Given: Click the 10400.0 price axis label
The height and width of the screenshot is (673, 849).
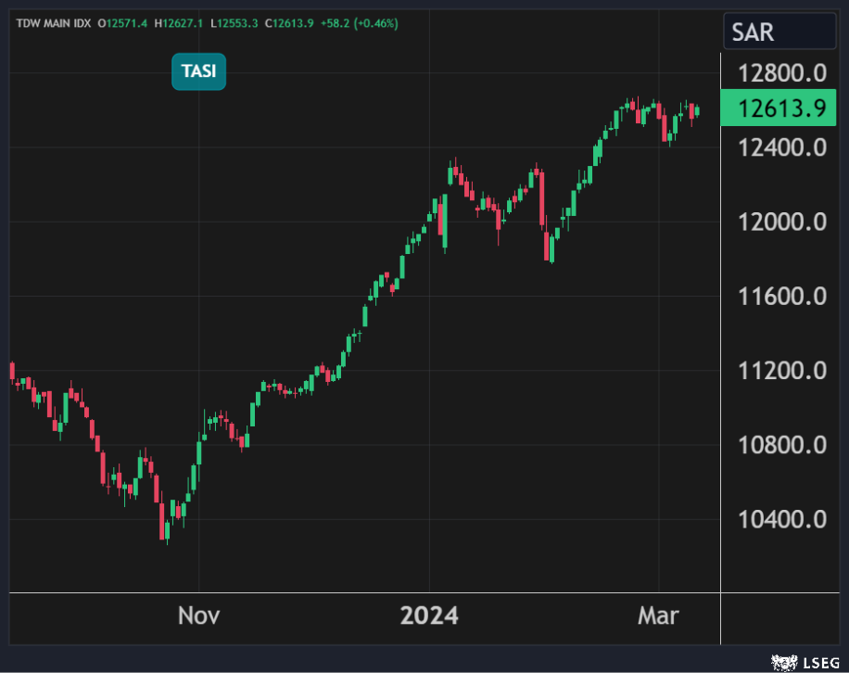Looking at the screenshot, I should (781, 520).
